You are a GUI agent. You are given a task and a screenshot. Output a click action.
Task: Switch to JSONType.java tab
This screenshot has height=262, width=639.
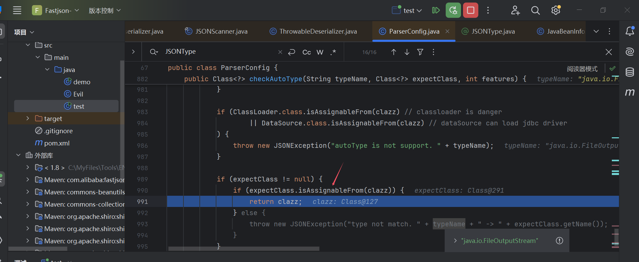click(x=488, y=31)
